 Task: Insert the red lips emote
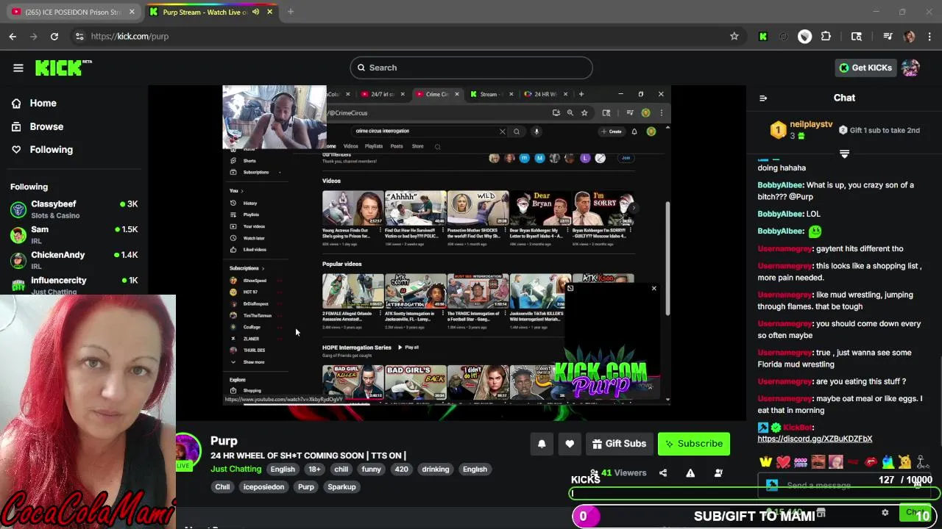point(871,462)
